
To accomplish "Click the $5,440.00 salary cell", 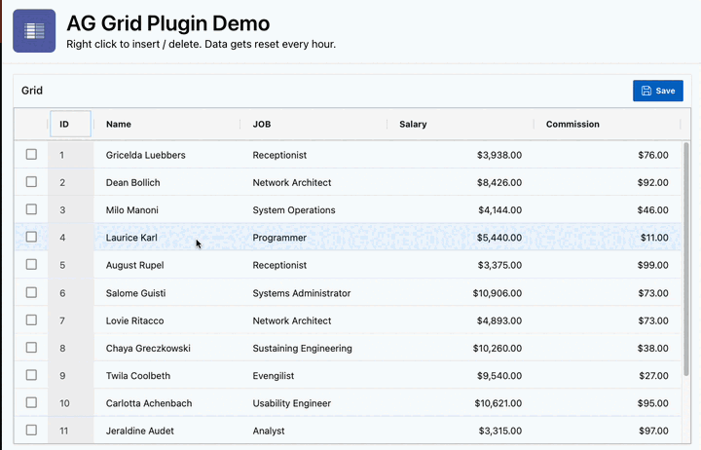I will click(x=461, y=238).
